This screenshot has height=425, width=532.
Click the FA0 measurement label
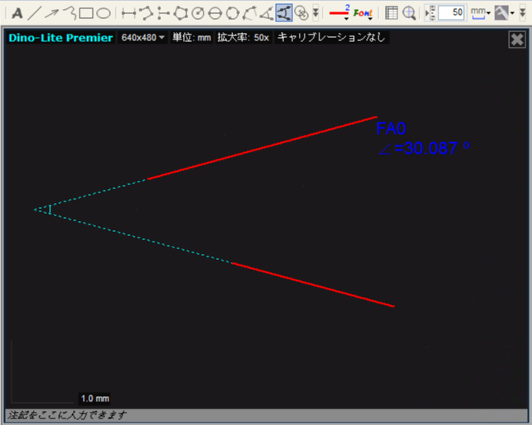[x=391, y=128]
